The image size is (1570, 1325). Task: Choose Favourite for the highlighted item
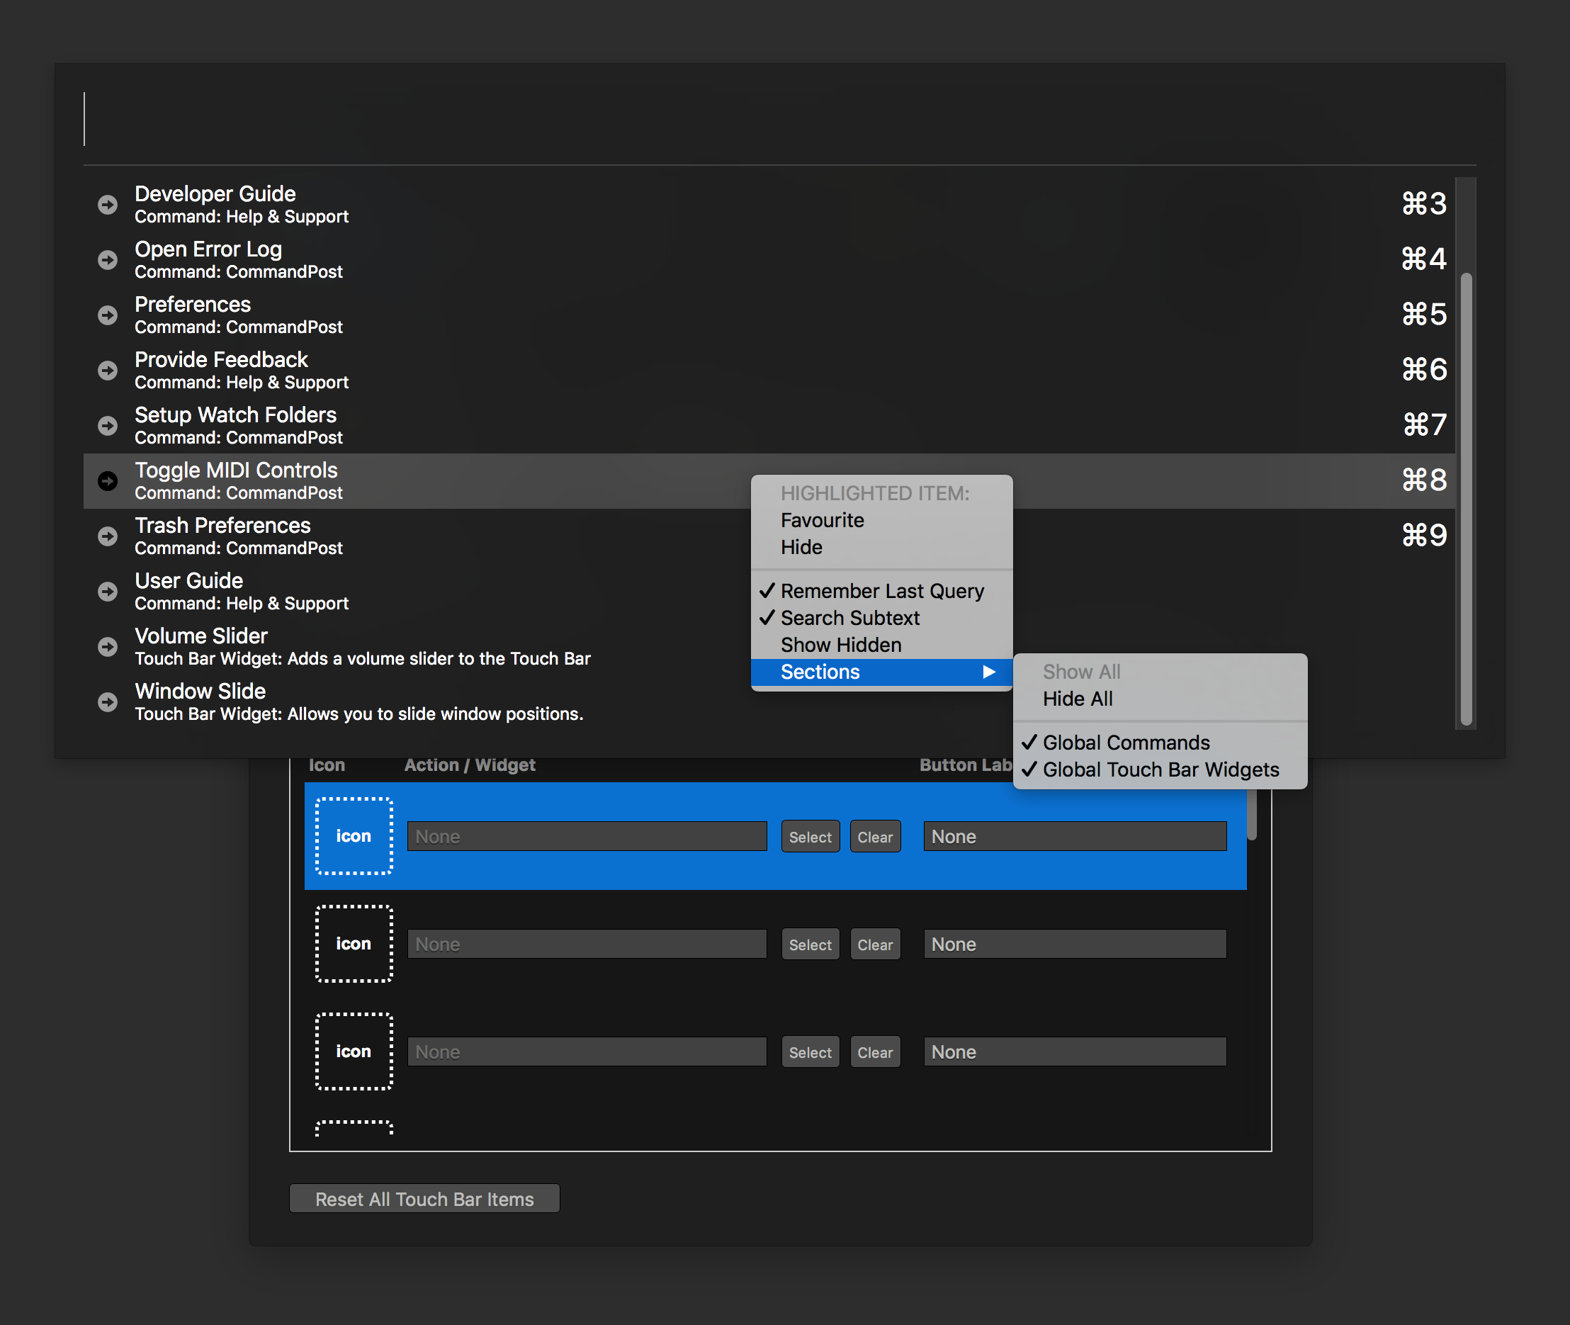pos(822,520)
